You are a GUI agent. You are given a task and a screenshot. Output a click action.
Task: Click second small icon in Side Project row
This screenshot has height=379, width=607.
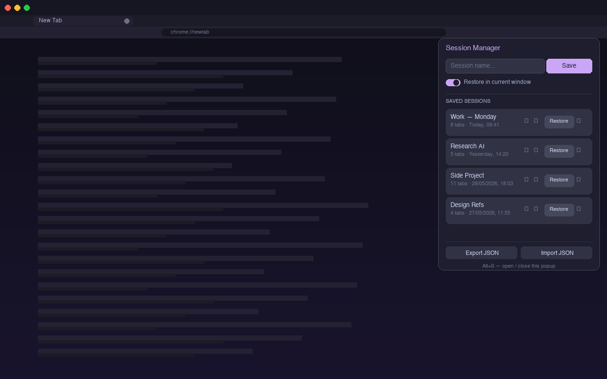(536, 180)
